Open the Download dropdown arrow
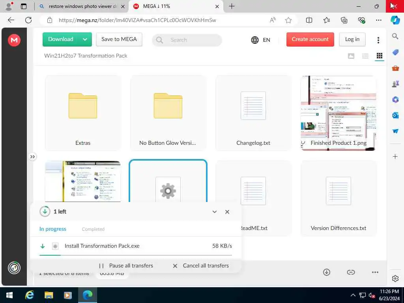 (x=85, y=39)
